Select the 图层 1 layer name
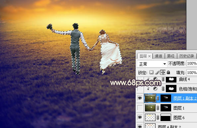 (x=179, y=108)
